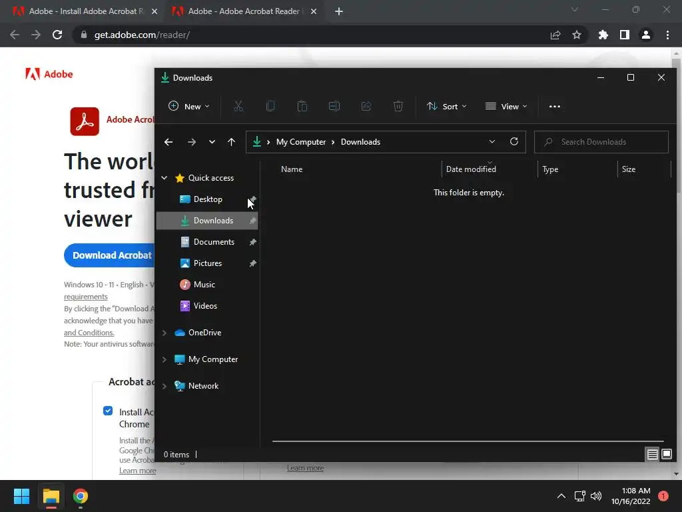Switch to large thumbnails view in status bar
Image resolution: width=682 pixels, height=512 pixels.
pos(666,455)
